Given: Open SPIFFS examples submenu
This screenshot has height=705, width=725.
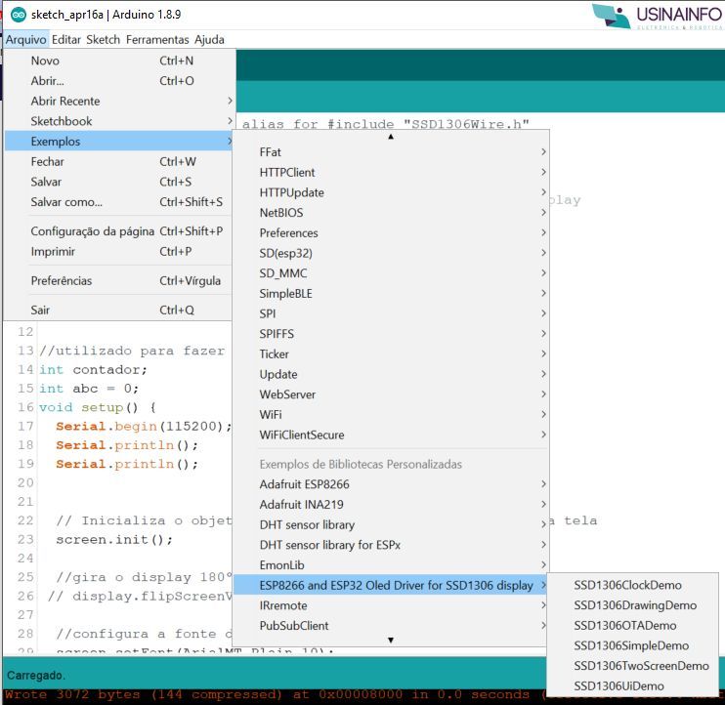Looking at the screenshot, I should (391, 334).
